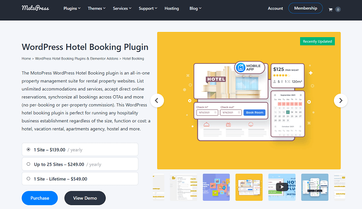Select the mobile app phones thumbnail
The width and height of the screenshot is (362, 209).
coord(315,187)
